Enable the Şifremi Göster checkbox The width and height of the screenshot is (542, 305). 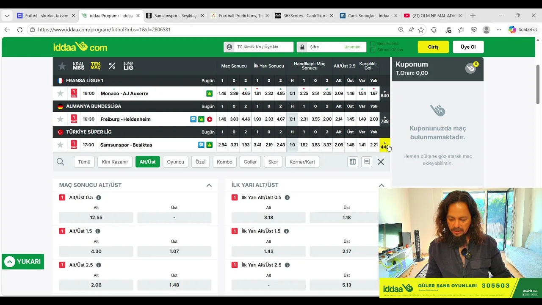373,50
